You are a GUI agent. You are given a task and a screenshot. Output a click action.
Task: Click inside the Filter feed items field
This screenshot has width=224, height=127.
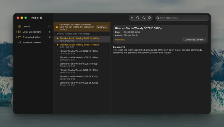pyautogui.click(x=182, y=18)
